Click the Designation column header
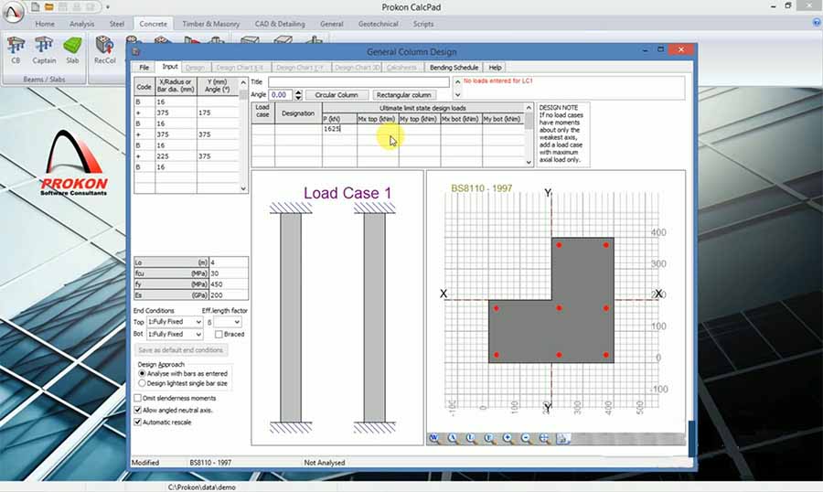 (298, 112)
